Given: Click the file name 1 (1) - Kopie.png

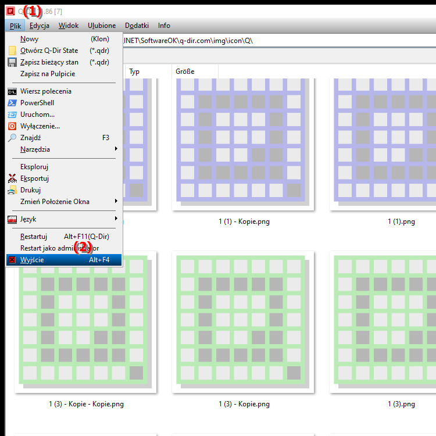Looking at the screenshot, I should tap(244, 221).
